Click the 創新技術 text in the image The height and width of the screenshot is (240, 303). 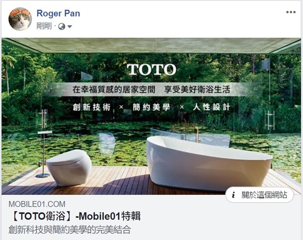pos(92,107)
